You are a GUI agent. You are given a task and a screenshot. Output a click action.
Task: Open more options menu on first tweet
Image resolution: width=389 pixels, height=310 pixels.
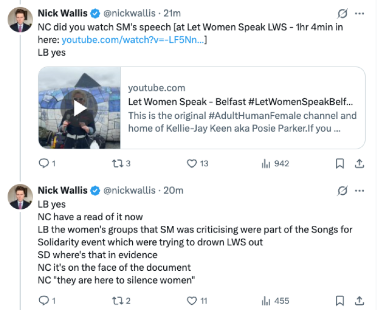361,13
